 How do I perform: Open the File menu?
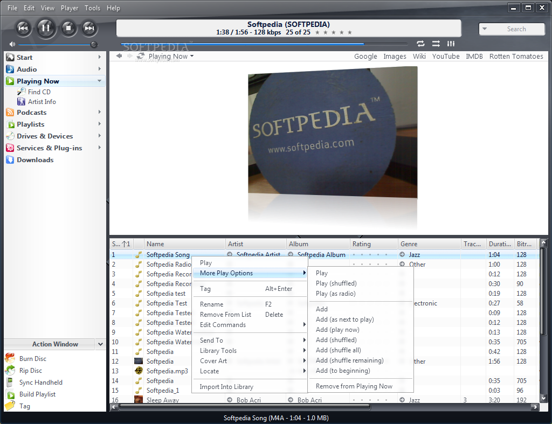click(x=12, y=8)
